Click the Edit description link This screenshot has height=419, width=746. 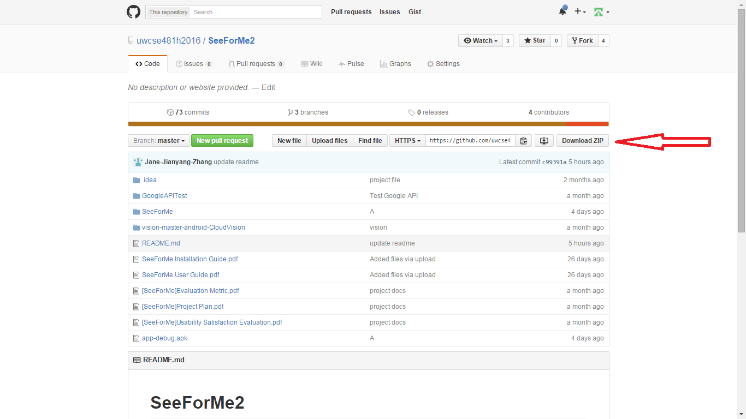[x=268, y=87]
